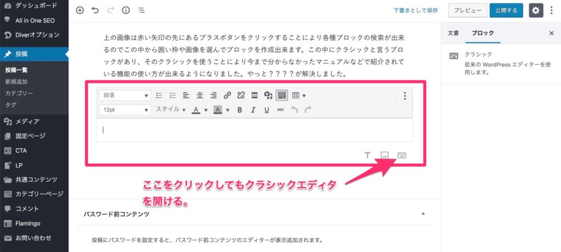Click the classic toolbar redo arrow
561x252 pixels.
click(308, 110)
